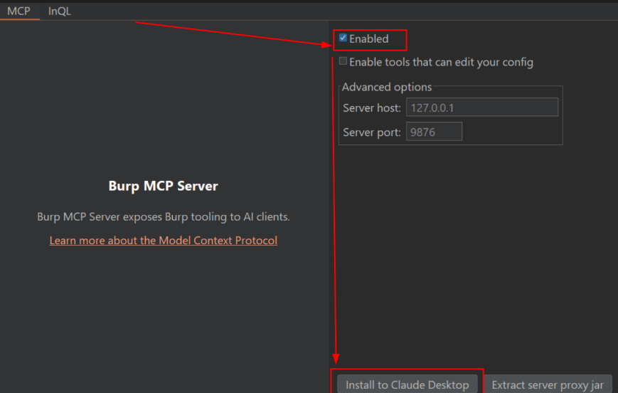Switch to the MCP tab
Image resolution: width=618 pixels, height=393 pixels.
pyautogui.click(x=19, y=11)
